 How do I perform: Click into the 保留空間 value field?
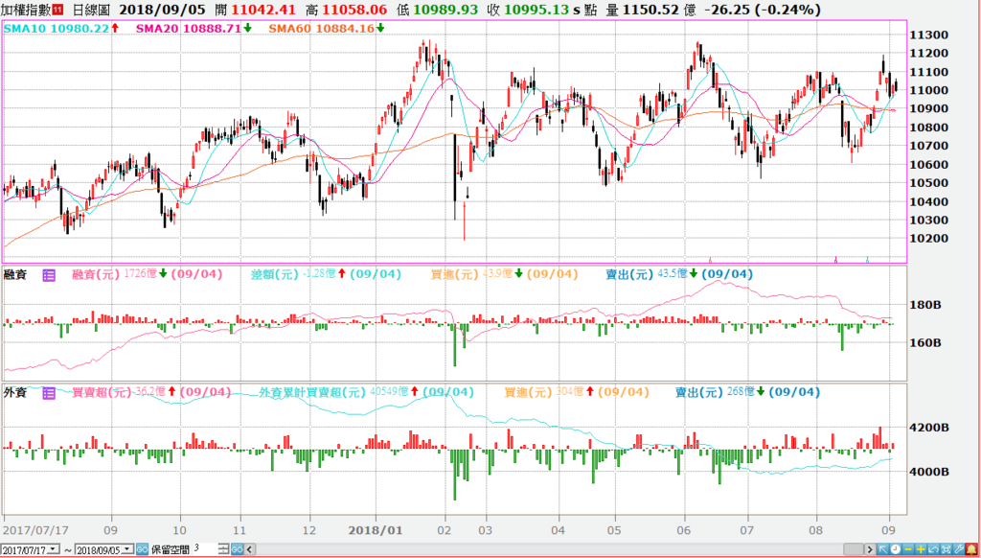pos(205,548)
